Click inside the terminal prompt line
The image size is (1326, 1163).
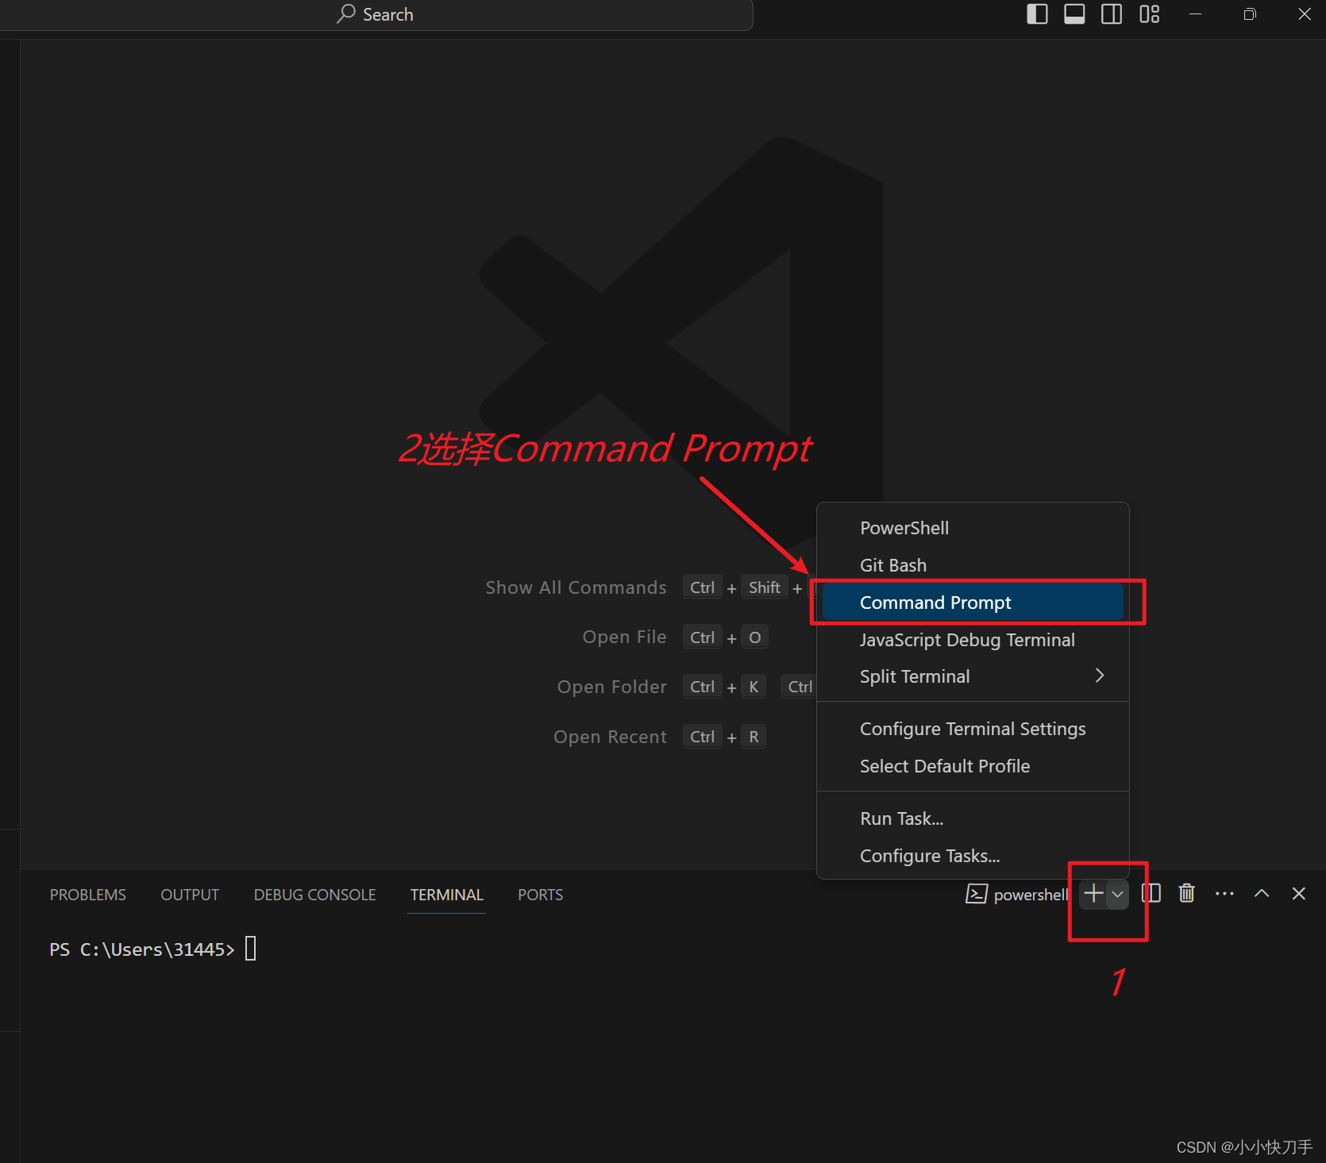click(152, 949)
